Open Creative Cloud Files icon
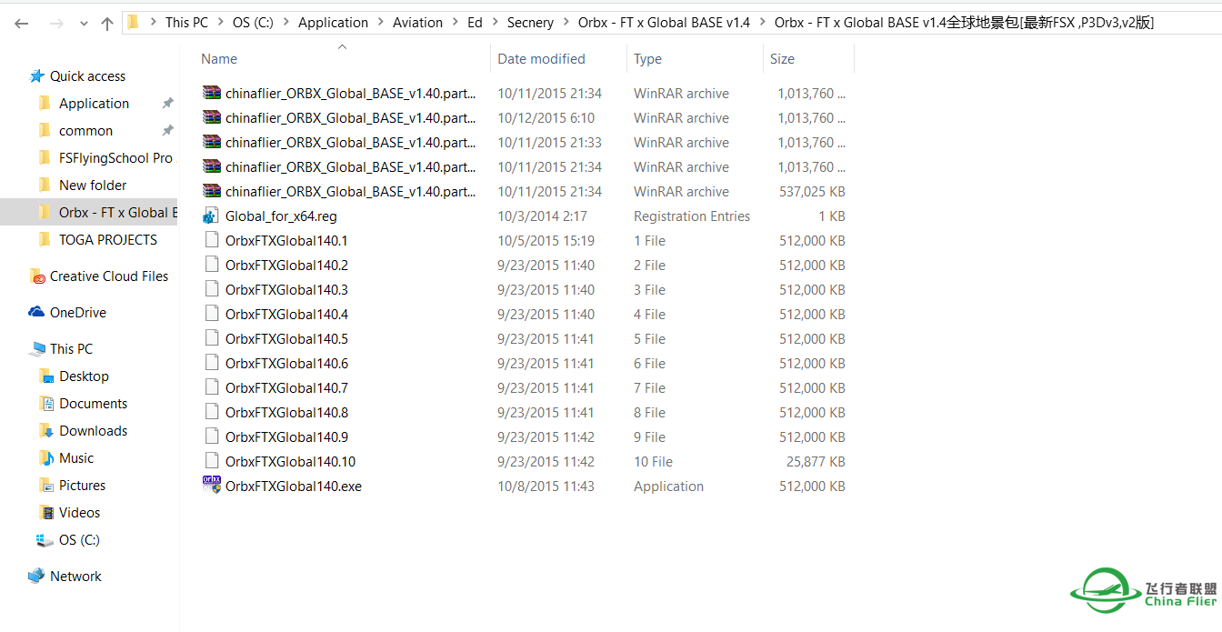Screen dimensions: 1222x632 coord(37,276)
